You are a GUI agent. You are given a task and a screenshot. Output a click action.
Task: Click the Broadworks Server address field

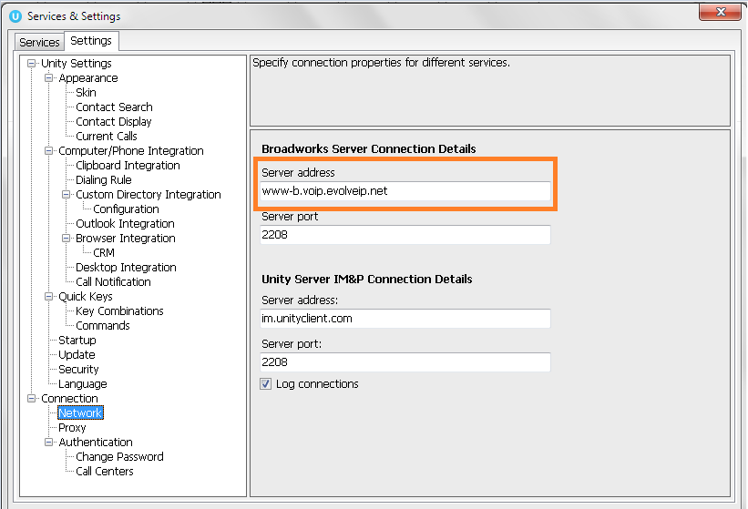[405, 191]
